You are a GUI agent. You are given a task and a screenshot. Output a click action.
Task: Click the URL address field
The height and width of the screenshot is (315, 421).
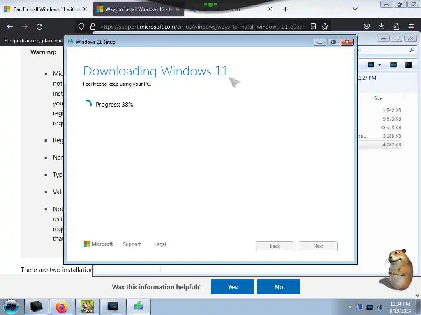pos(202,27)
